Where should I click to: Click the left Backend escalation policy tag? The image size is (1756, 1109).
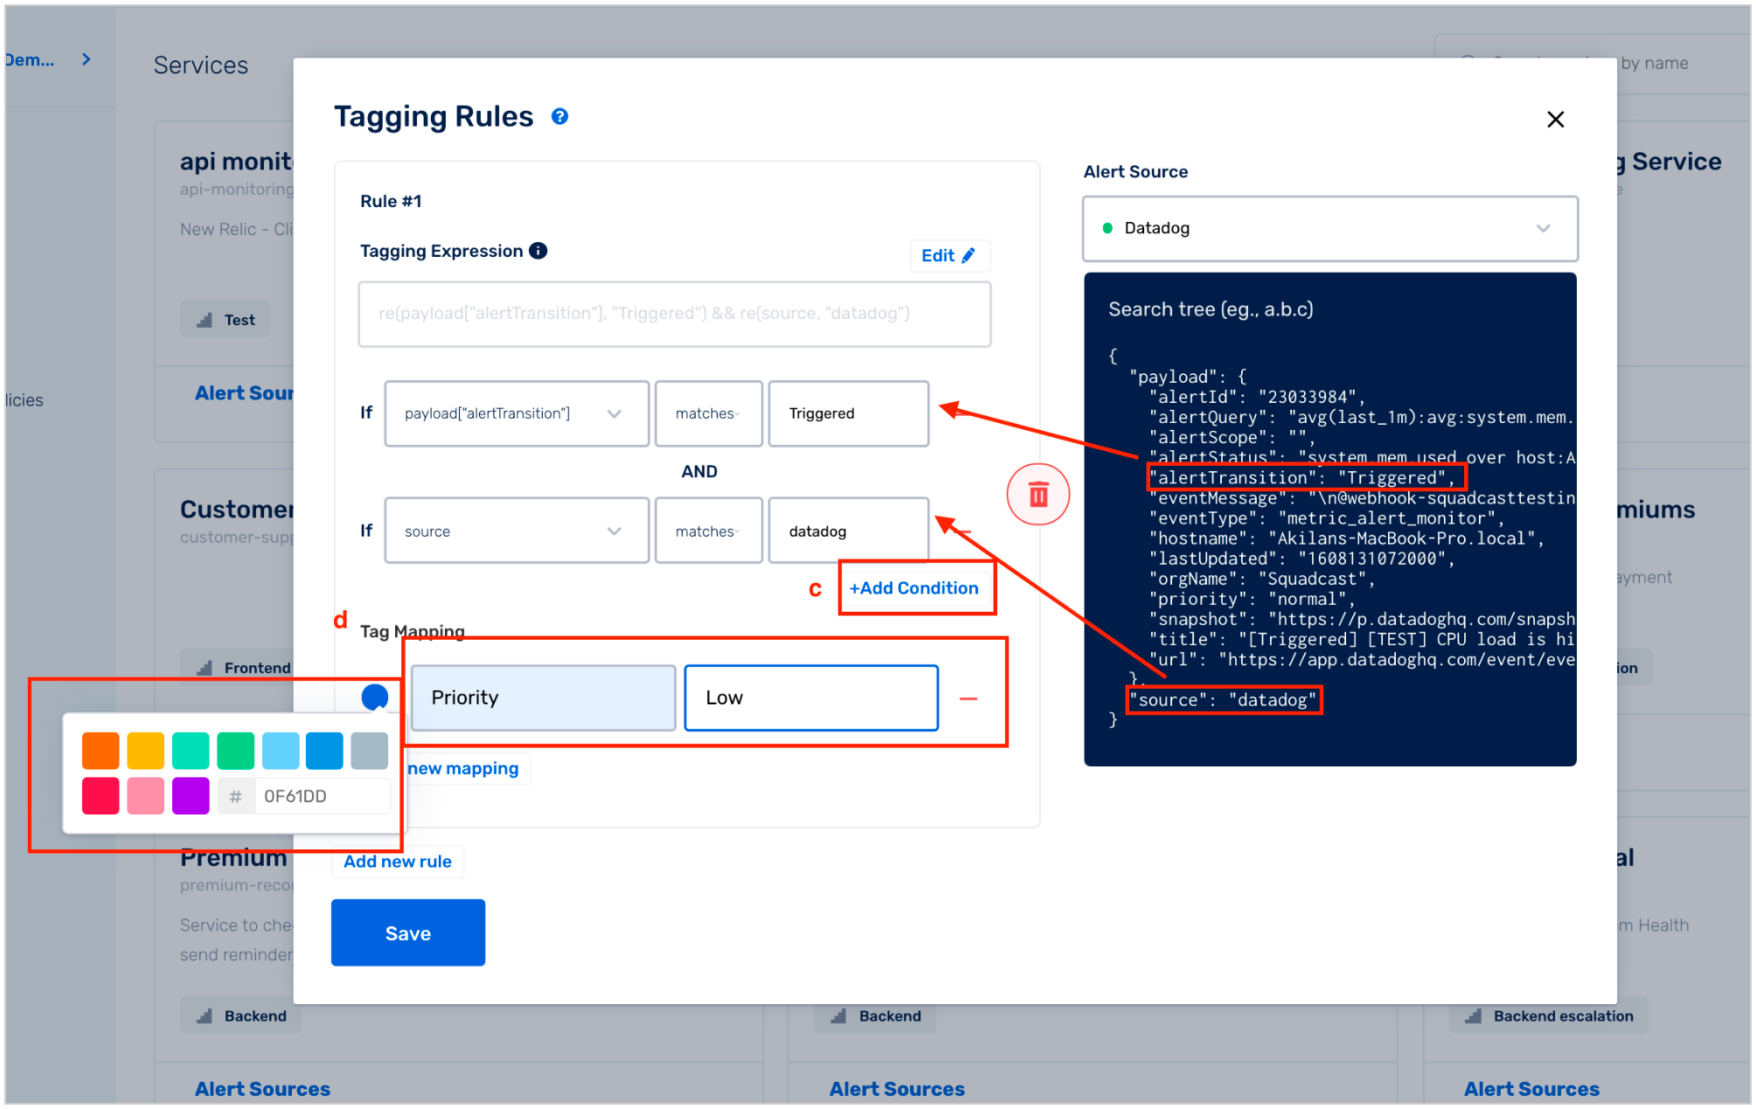click(x=241, y=1015)
